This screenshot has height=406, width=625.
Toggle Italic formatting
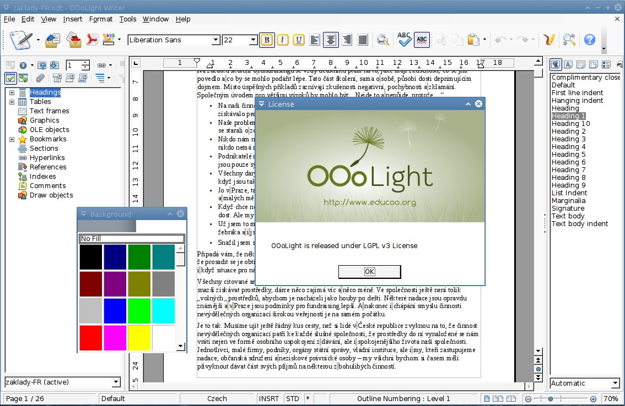(x=283, y=40)
